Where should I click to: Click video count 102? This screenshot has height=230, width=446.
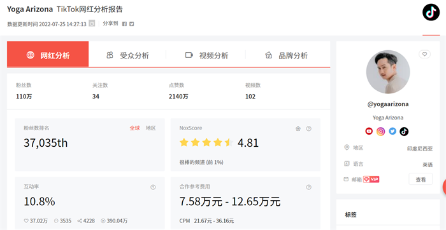point(250,97)
